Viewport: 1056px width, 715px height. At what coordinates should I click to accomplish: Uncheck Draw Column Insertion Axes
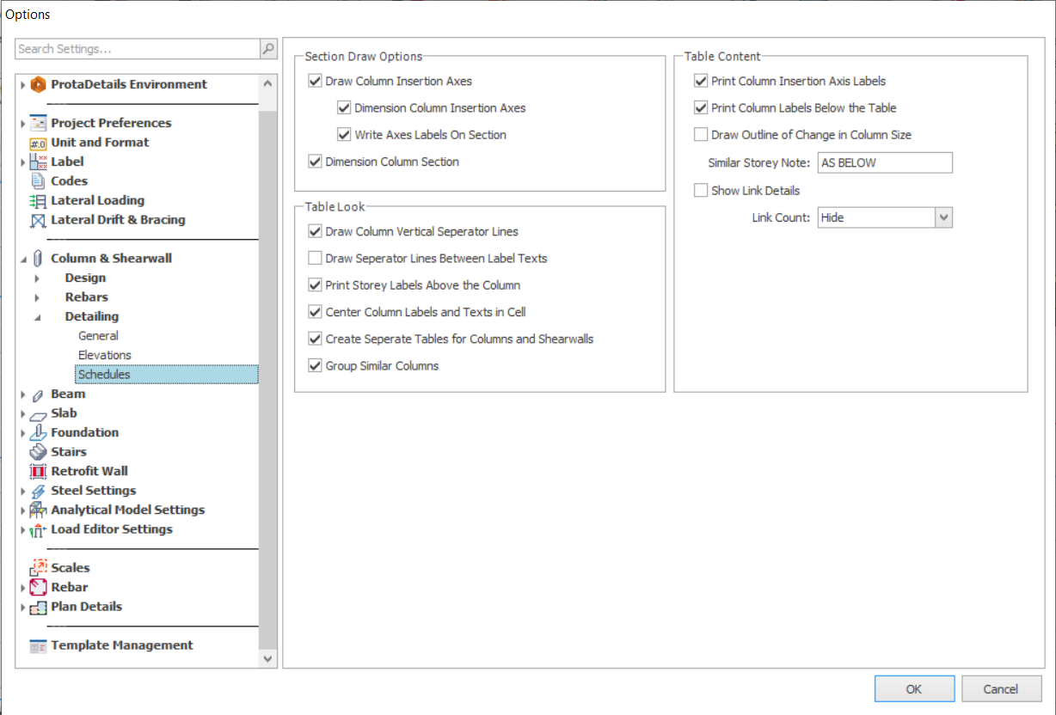coord(315,82)
